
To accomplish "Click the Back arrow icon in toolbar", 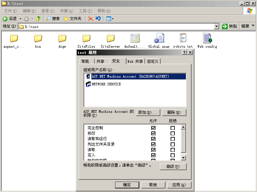I will point(5,19).
